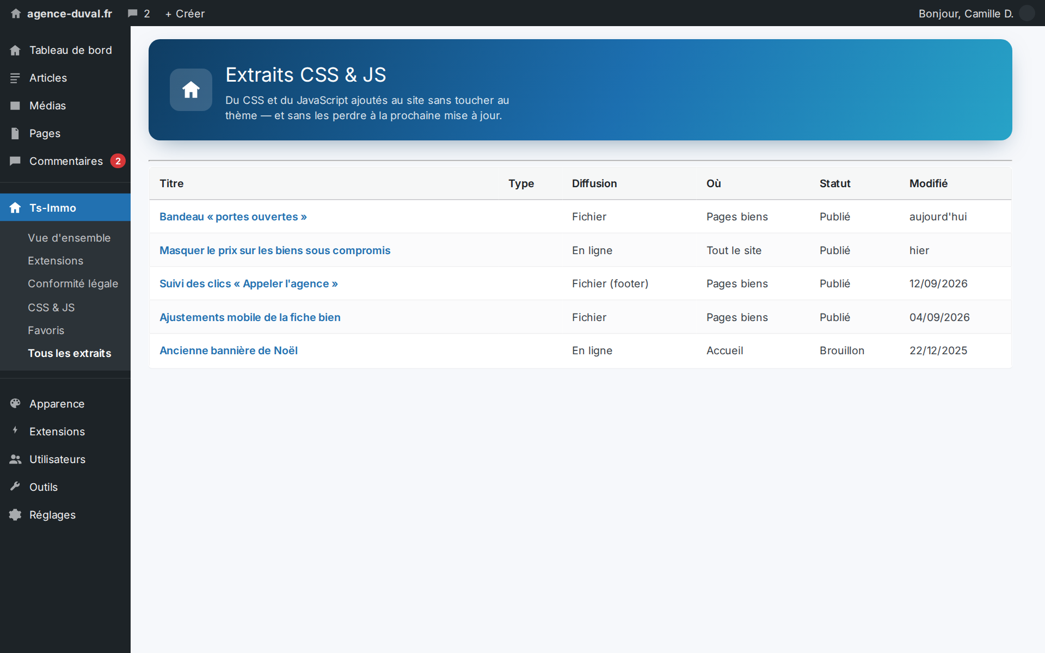Click the Commentaires speech bubble icon
Viewport: 1045px width, 653px height.
(15, 161)
